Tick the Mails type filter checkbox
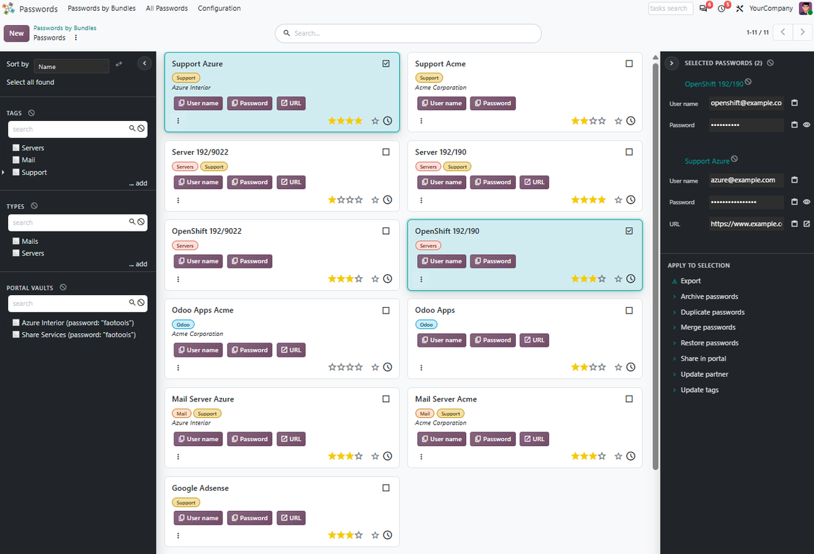Viewport: 814px width, 554px height. point(16,241)
